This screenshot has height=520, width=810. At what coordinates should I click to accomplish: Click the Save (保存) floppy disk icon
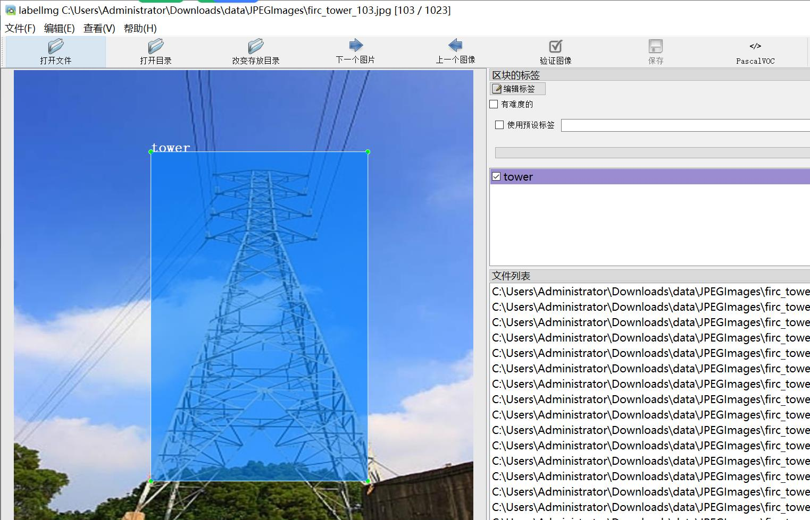click(x=655, y=47)
